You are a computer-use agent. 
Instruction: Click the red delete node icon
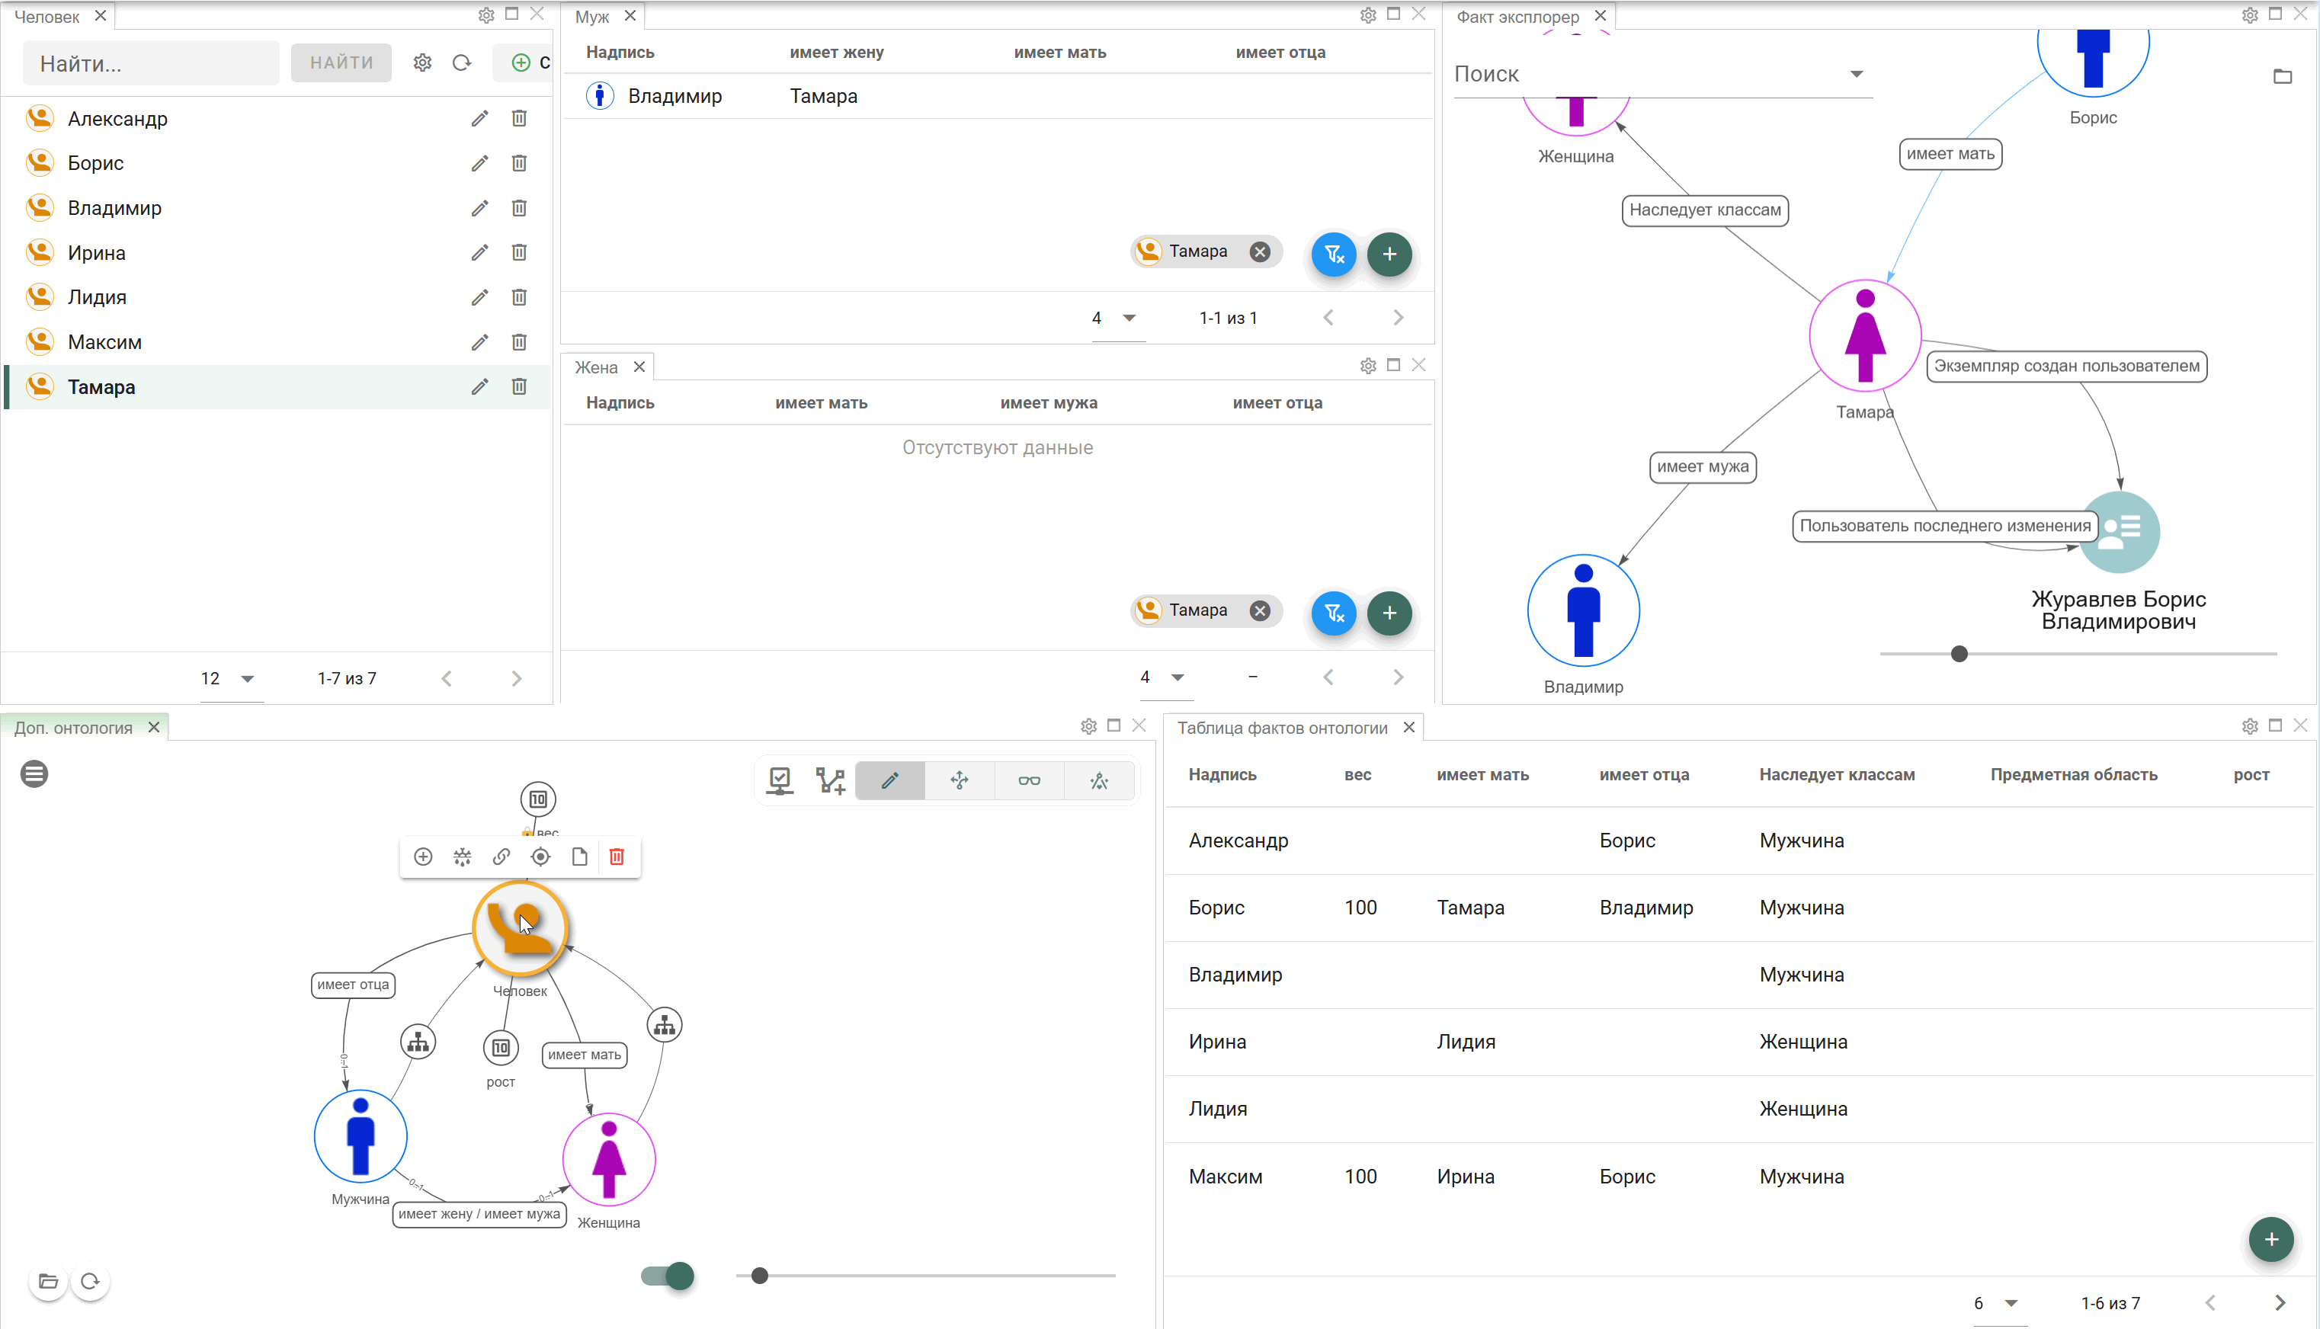coord(617,857)
